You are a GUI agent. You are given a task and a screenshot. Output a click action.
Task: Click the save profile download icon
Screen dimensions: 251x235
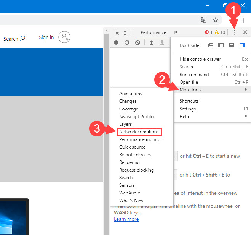pyautogui.click(x=162, y=42)
